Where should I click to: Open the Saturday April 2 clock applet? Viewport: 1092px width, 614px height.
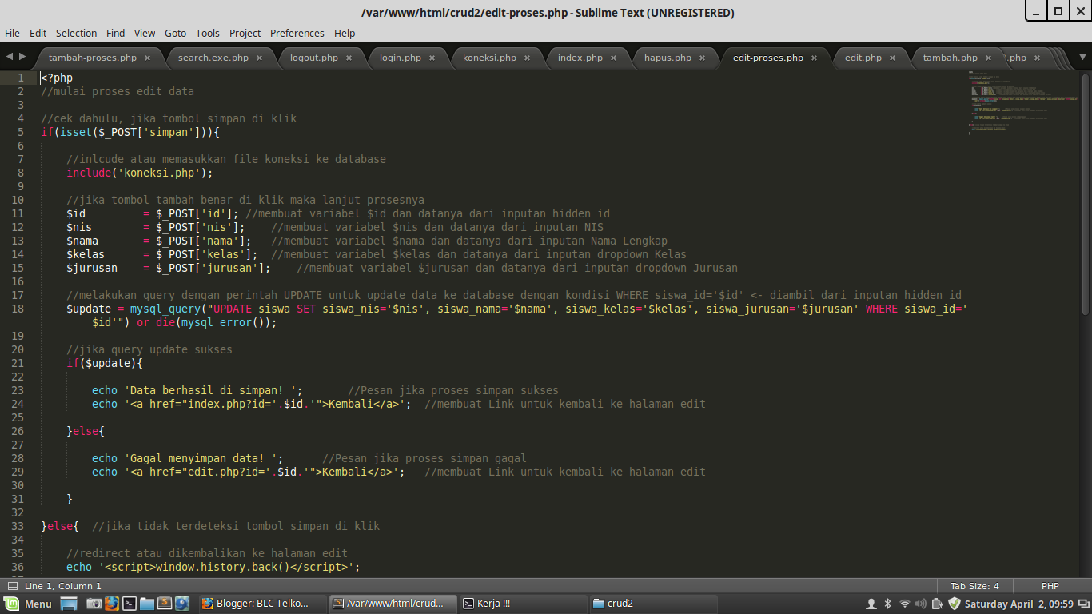point(1018,604)
